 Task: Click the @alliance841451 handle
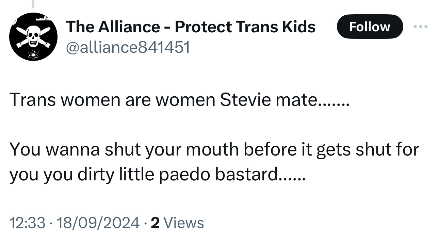point(128,48)
